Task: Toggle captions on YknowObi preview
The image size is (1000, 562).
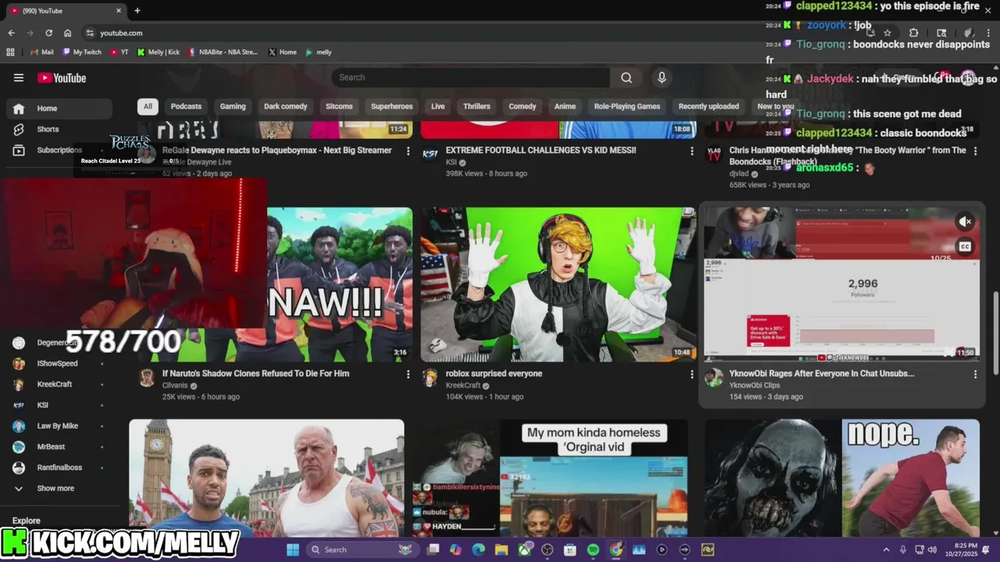Action: click(x=965, y=247)
